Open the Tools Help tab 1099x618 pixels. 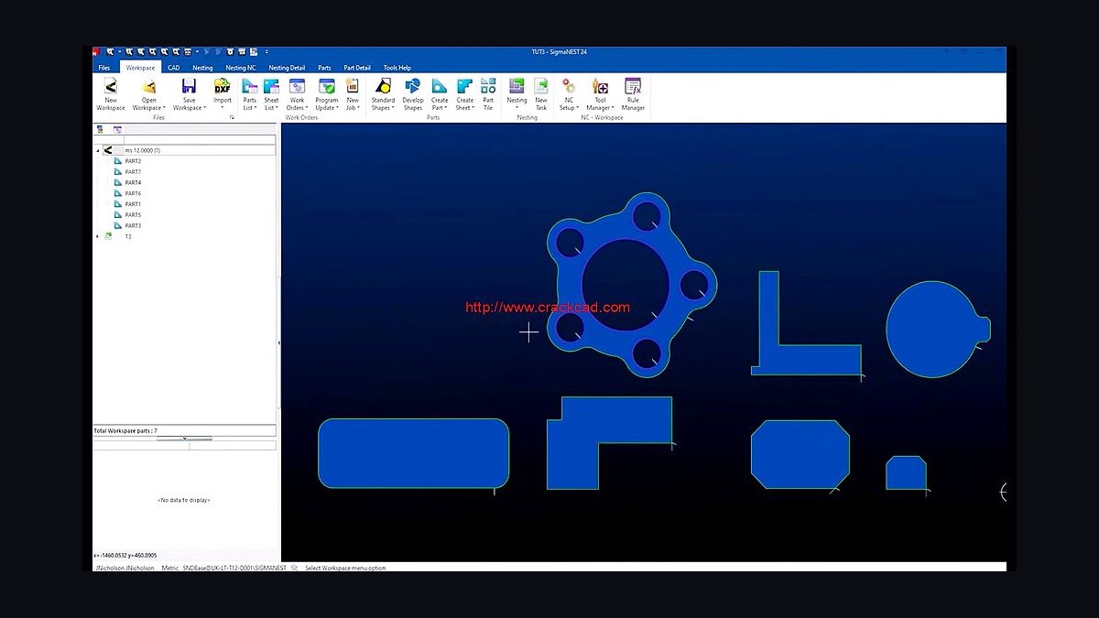tap(397, 68)
